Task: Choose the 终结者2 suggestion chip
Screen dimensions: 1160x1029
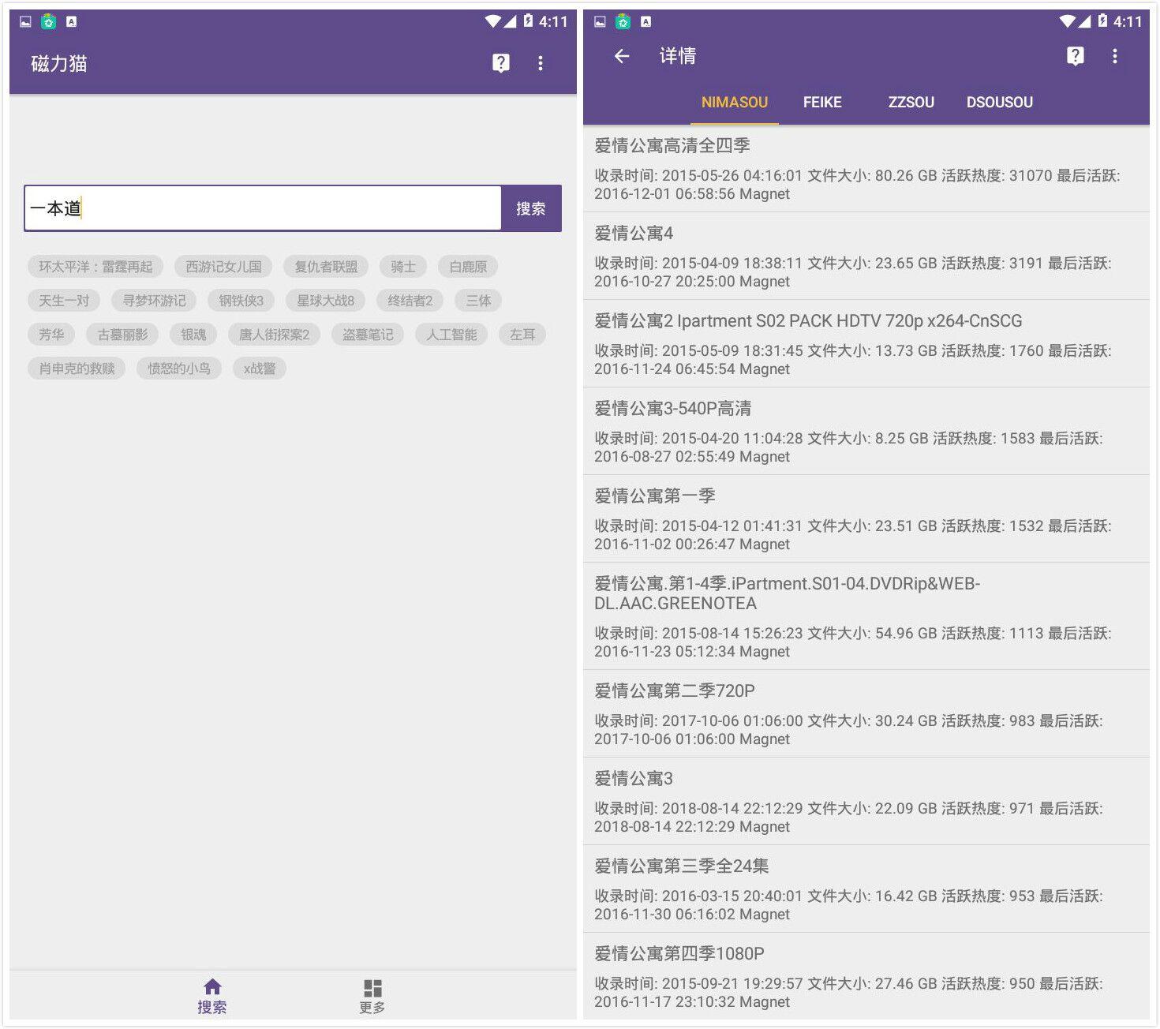Action: coord(410,301)
